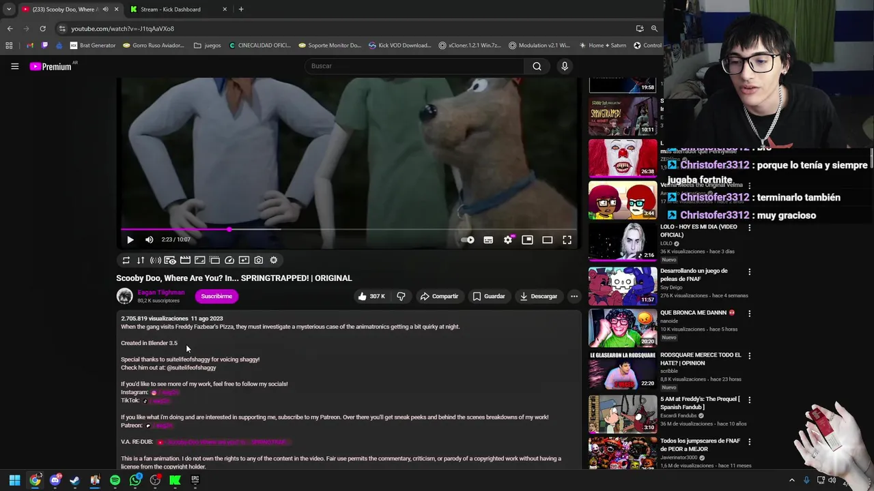Viewport: 874px width, 491px height.
Task: Open the Brat Generator bookmark
Action: [93, 46]
